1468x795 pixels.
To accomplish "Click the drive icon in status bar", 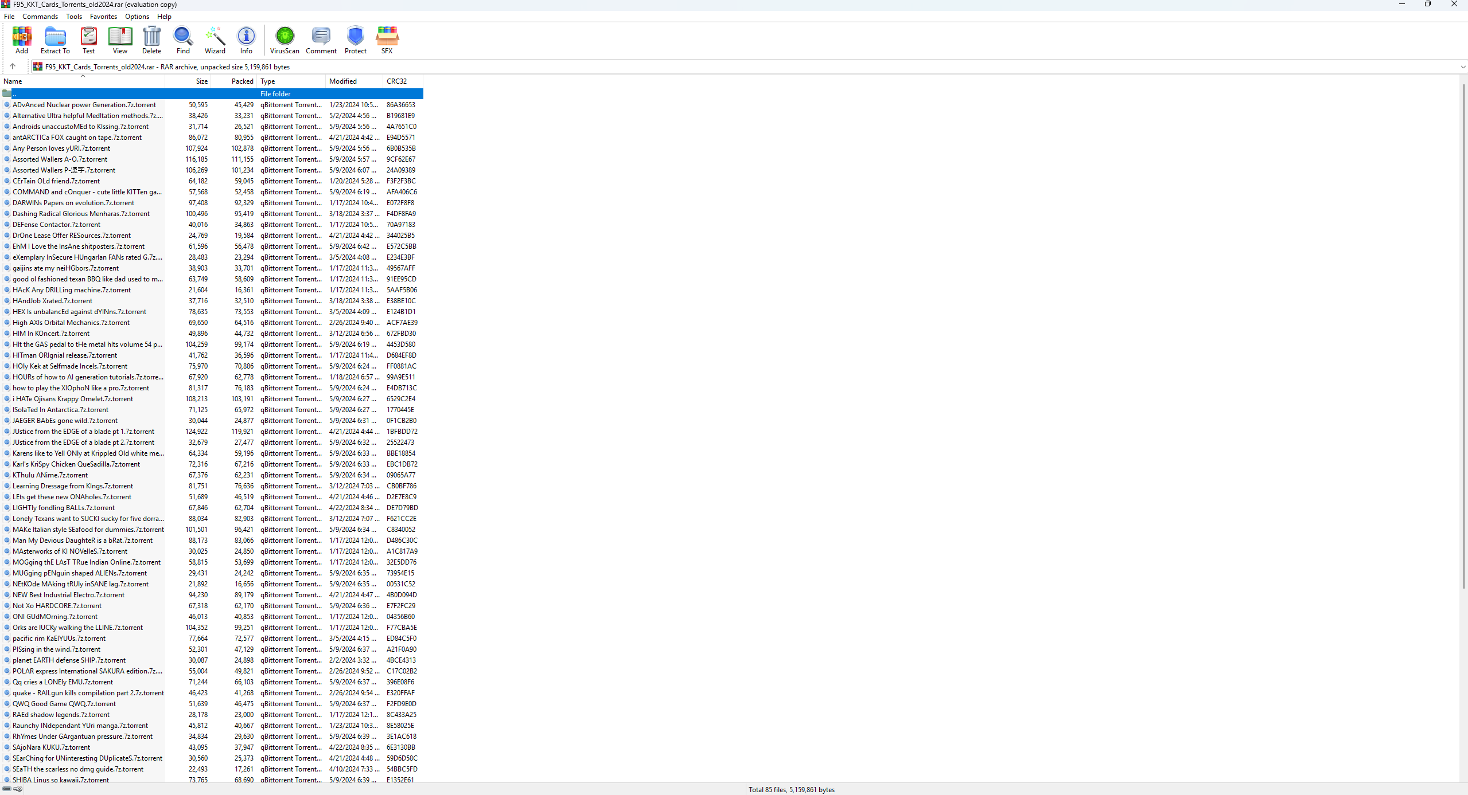I will point(7,789).
